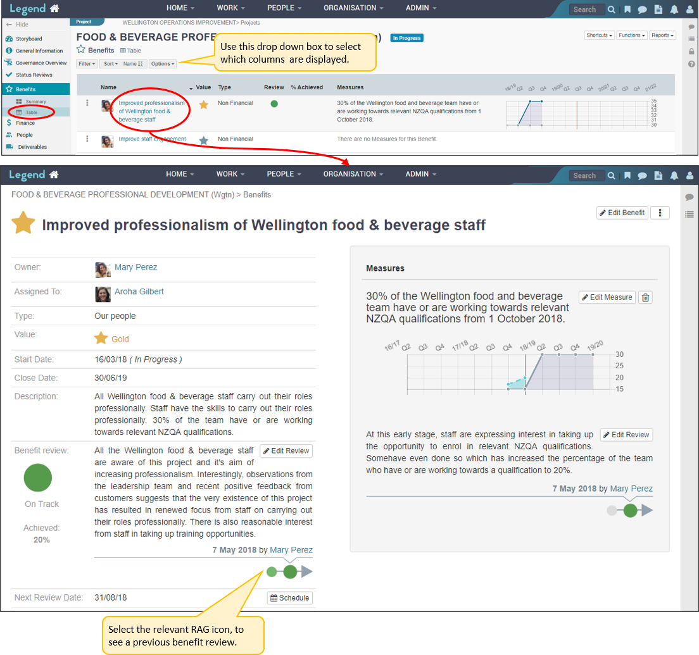Click the search magnifier in the top header

[612, 9]
